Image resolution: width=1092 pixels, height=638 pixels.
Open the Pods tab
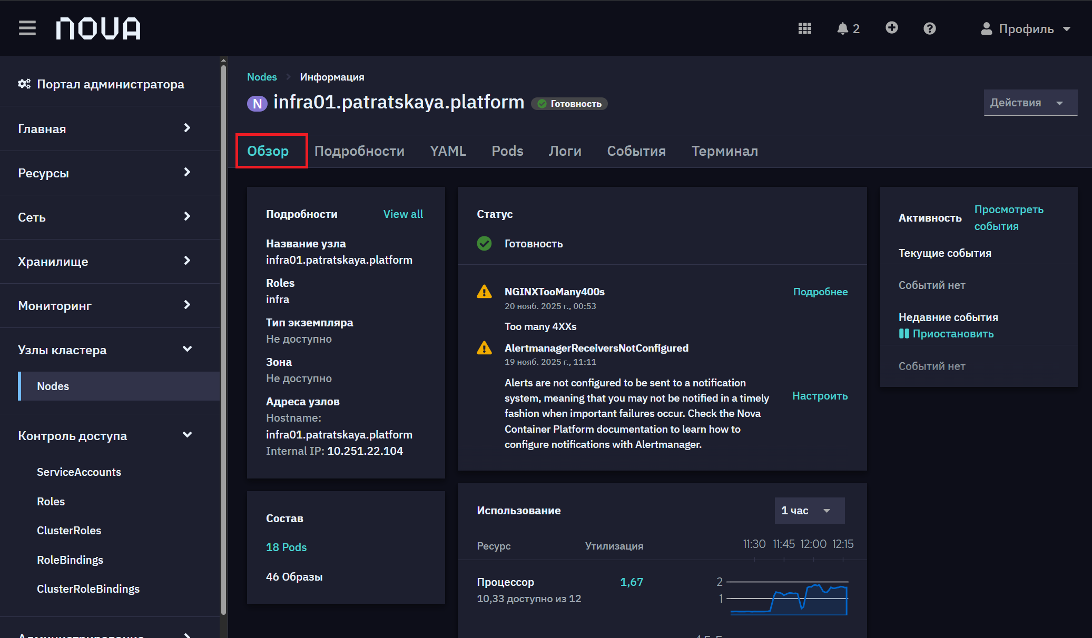pyautogui.click(x=507, y=151)
